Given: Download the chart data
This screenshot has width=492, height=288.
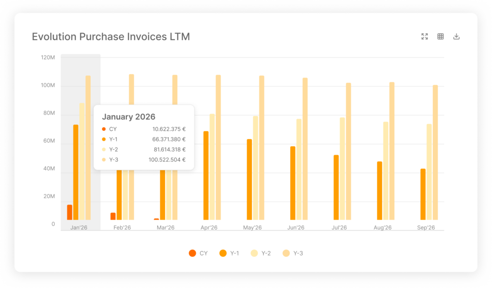Looking at the screenshot, I should point(456,36).
